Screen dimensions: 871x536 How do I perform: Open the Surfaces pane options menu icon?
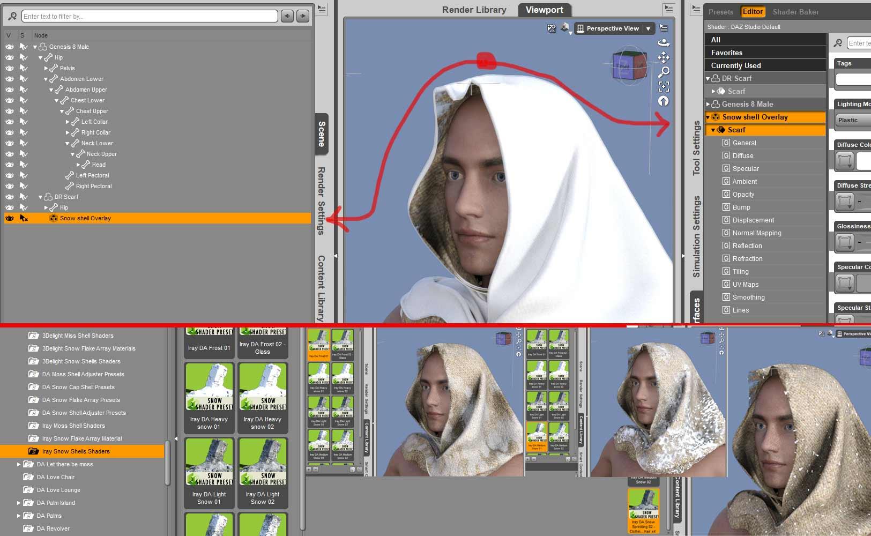(696, 9)
